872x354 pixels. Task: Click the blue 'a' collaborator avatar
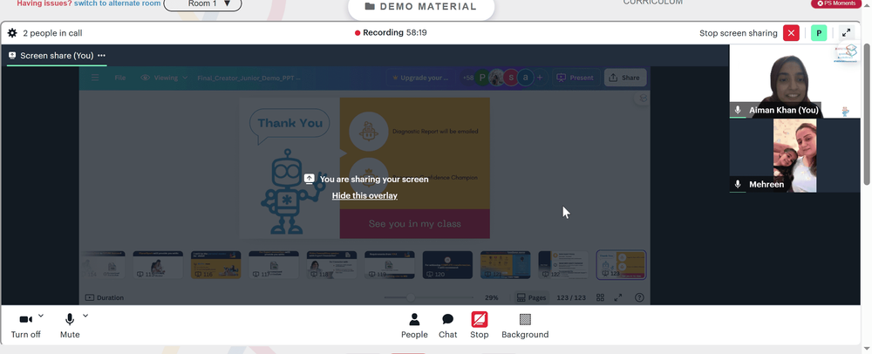(525, 78)
